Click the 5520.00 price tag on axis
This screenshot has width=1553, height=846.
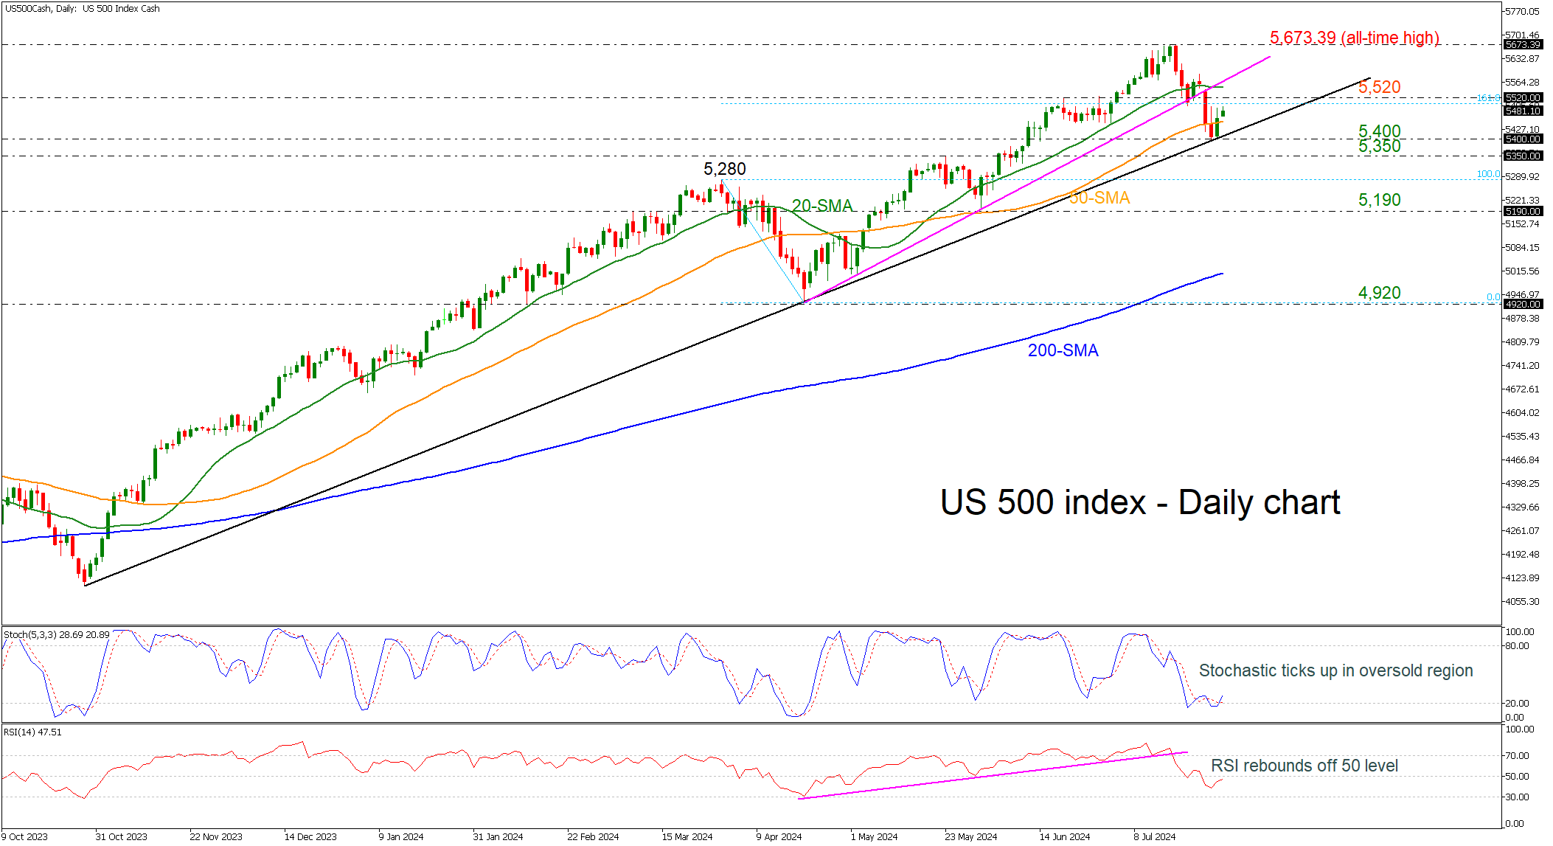point(1522,98)
